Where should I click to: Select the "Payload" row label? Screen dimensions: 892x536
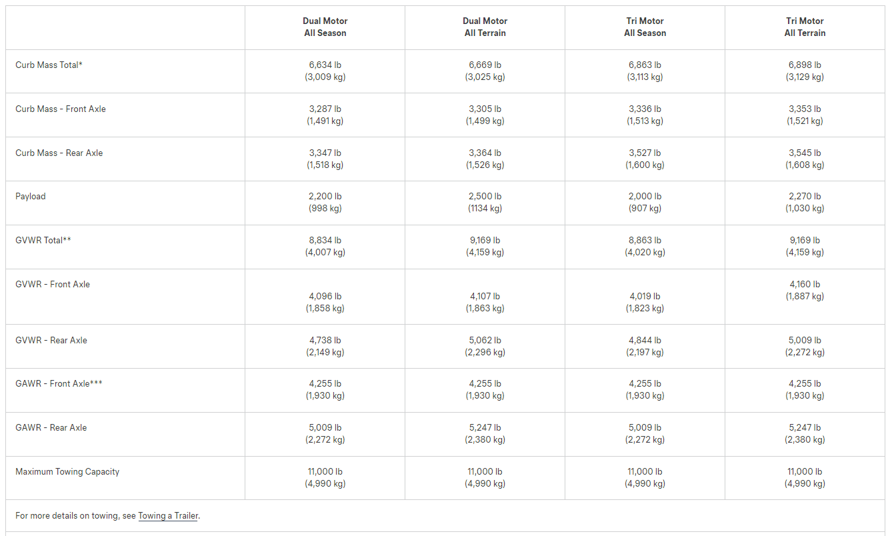[31, 197]
